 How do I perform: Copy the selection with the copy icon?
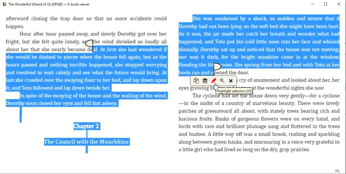point(196,81)
